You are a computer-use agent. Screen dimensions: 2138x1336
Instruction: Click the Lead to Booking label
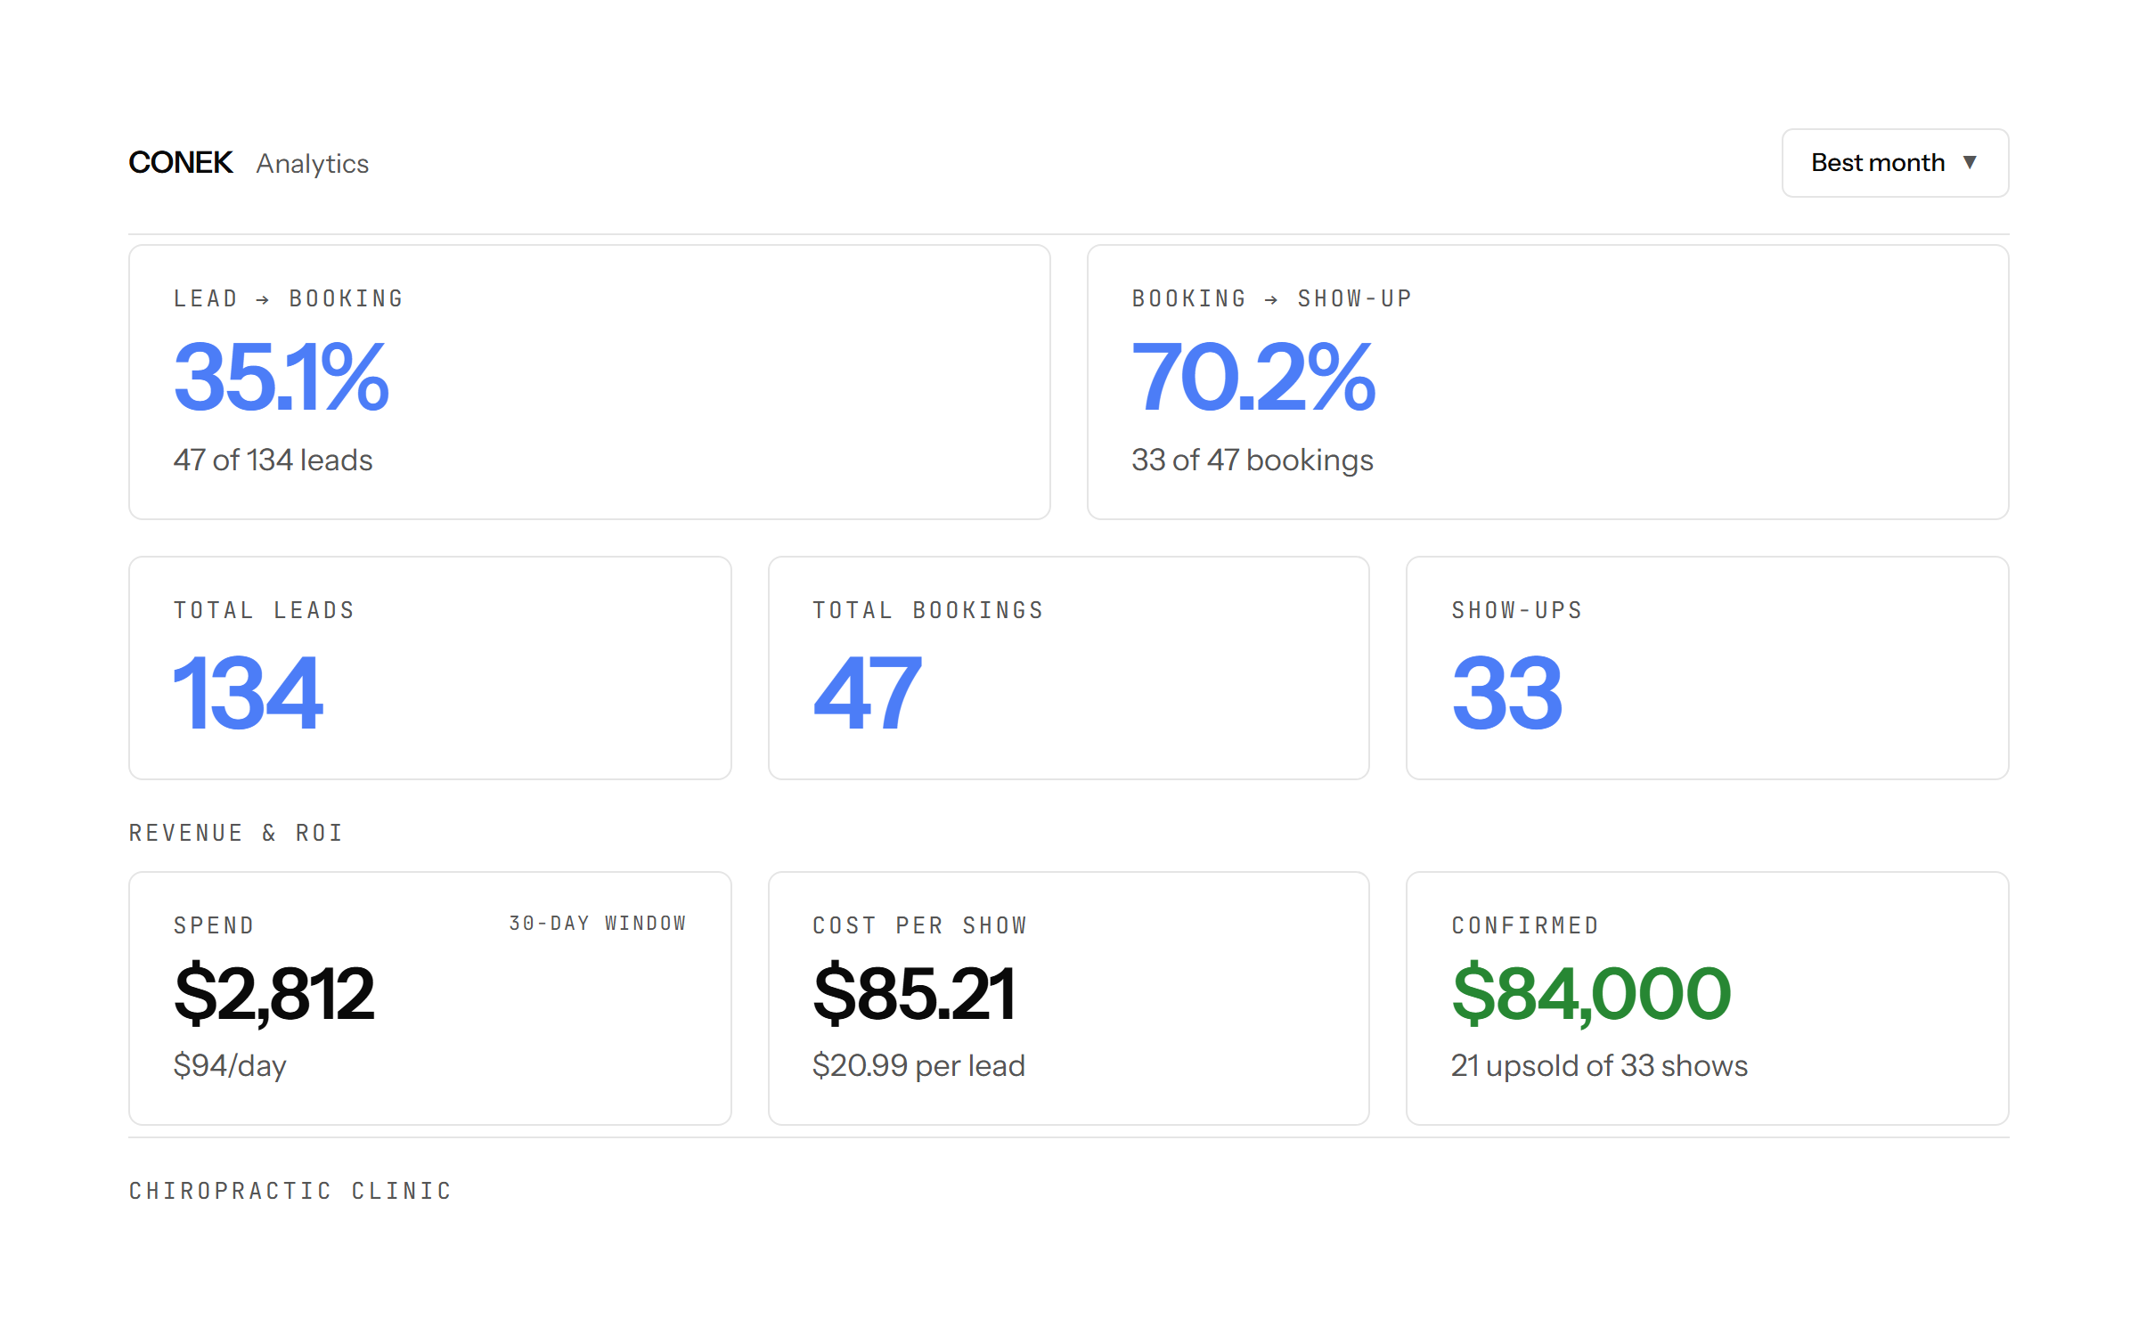[x=289, y=298]
